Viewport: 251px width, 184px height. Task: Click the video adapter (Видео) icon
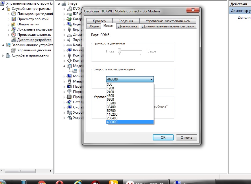pyautogui.click(x=69, y=24)
